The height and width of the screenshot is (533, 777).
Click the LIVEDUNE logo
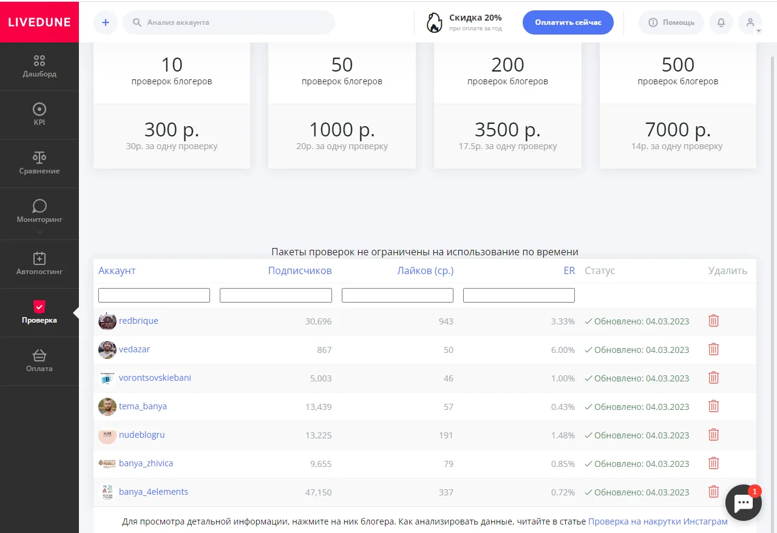pyautogui.click(x=39, y=22)
